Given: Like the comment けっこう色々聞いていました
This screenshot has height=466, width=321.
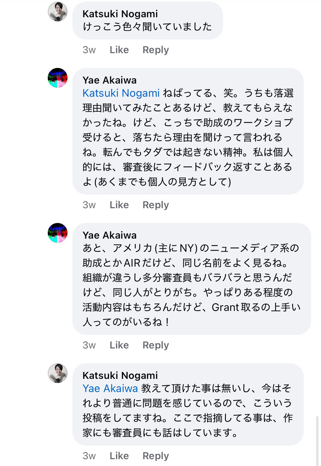Looking at the screenshot, I should point(119,50).
